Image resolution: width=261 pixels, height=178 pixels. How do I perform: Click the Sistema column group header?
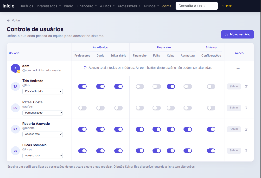211,47
